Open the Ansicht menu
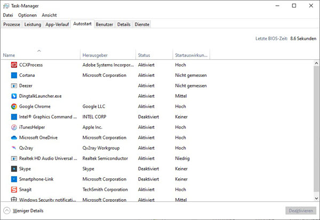Viewport: 320px width, 220px height. tap(49, 15)
